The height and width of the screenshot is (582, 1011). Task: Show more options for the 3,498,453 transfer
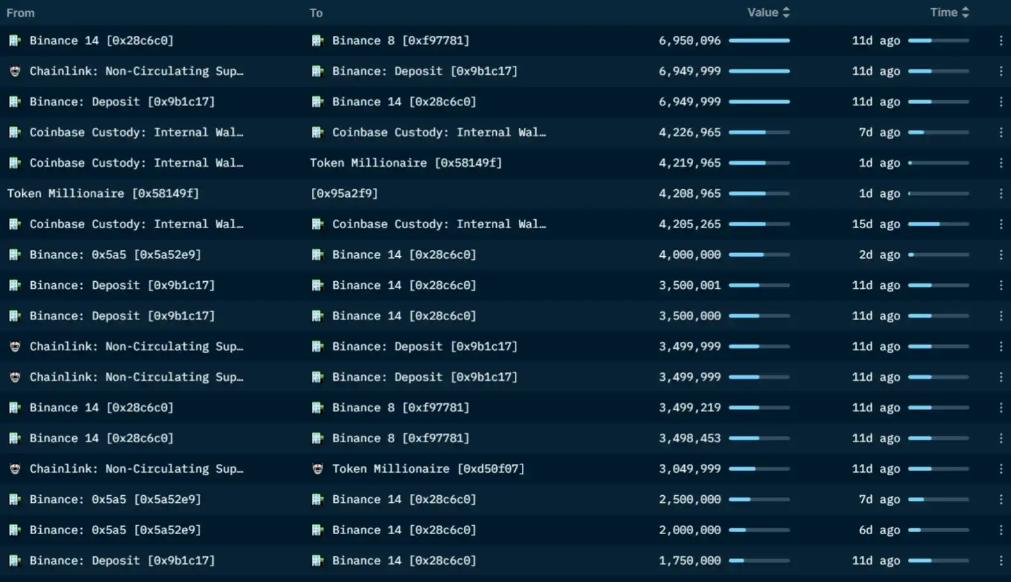1001,438
